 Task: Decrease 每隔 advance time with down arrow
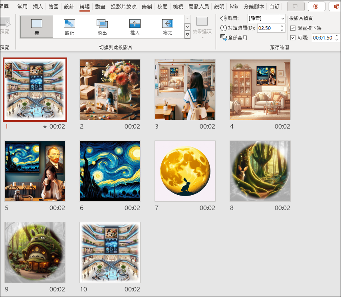337,40
